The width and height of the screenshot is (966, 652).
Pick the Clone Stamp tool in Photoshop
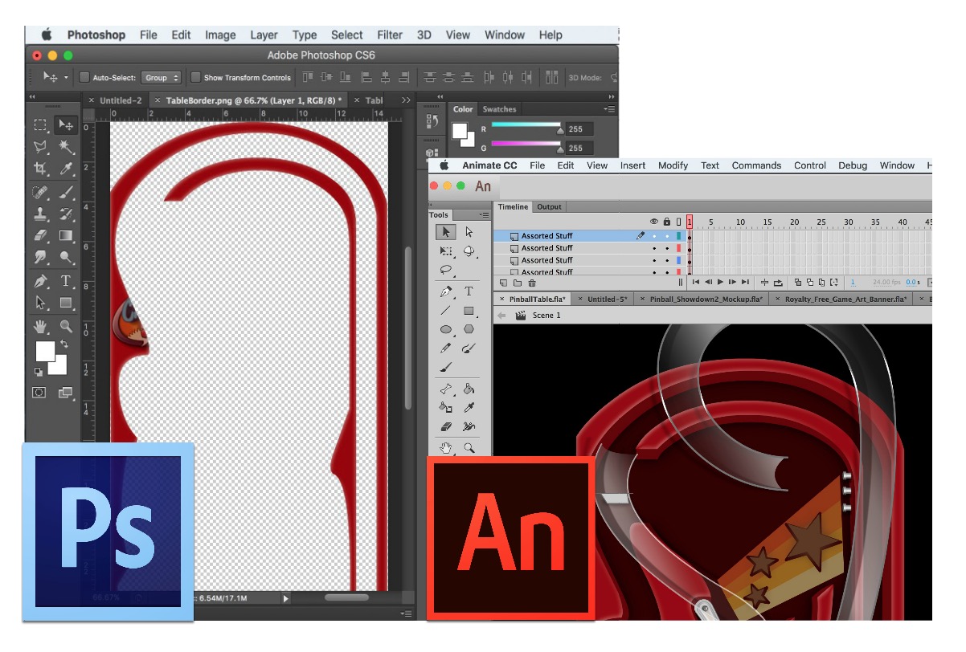click(39, 214)
